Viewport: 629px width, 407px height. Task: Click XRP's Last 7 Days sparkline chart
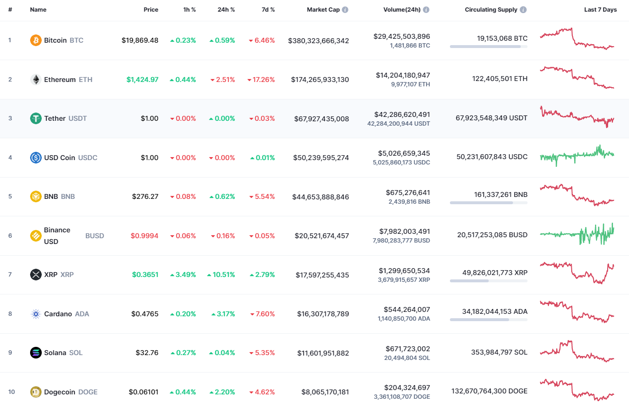[x=577, y=274]
